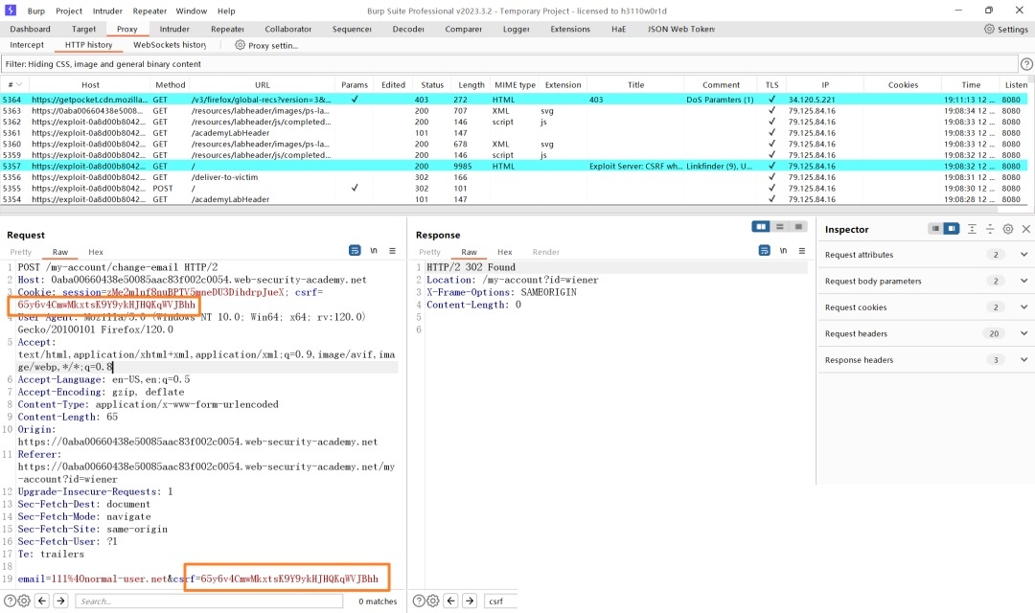
Task: Click Response search help icon
Action: tap(419, 602)
